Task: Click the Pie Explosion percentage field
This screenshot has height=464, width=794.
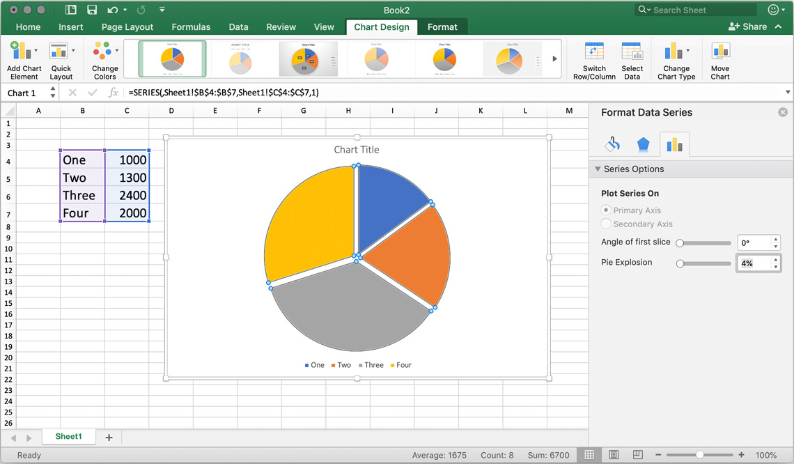Action: pos(754,263)
